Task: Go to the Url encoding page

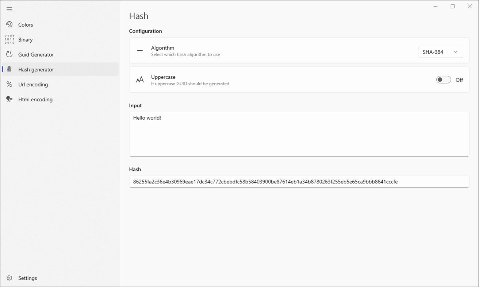Action: tap(33, 85)
